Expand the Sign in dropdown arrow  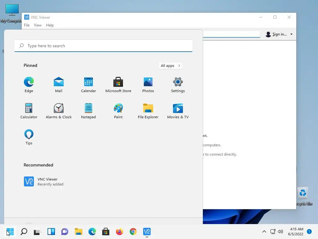(291, 34)
